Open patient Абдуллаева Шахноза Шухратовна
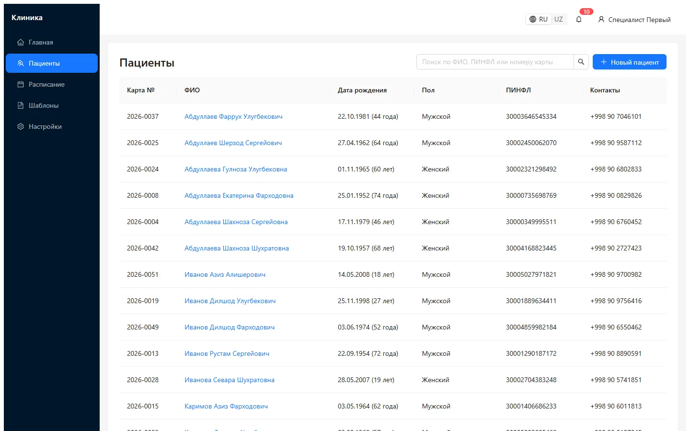This screenshot has height=431, width=690. point(237,248)
